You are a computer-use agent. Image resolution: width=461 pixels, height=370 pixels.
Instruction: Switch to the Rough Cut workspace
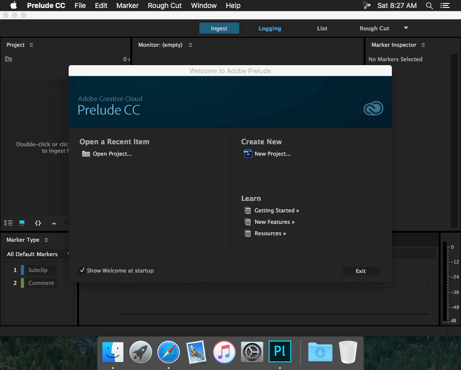pyautogui.click(x=374, y=28)
